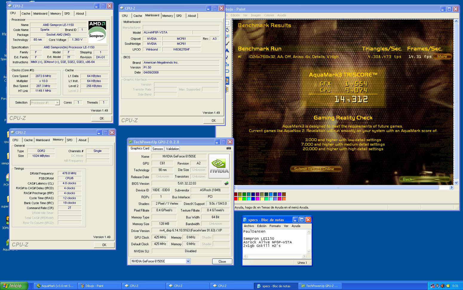The height and width of the screenshot is (290, 463).
Task: Pick the magenta color swatch in Paint palette
Action: [x=257, y=199]
